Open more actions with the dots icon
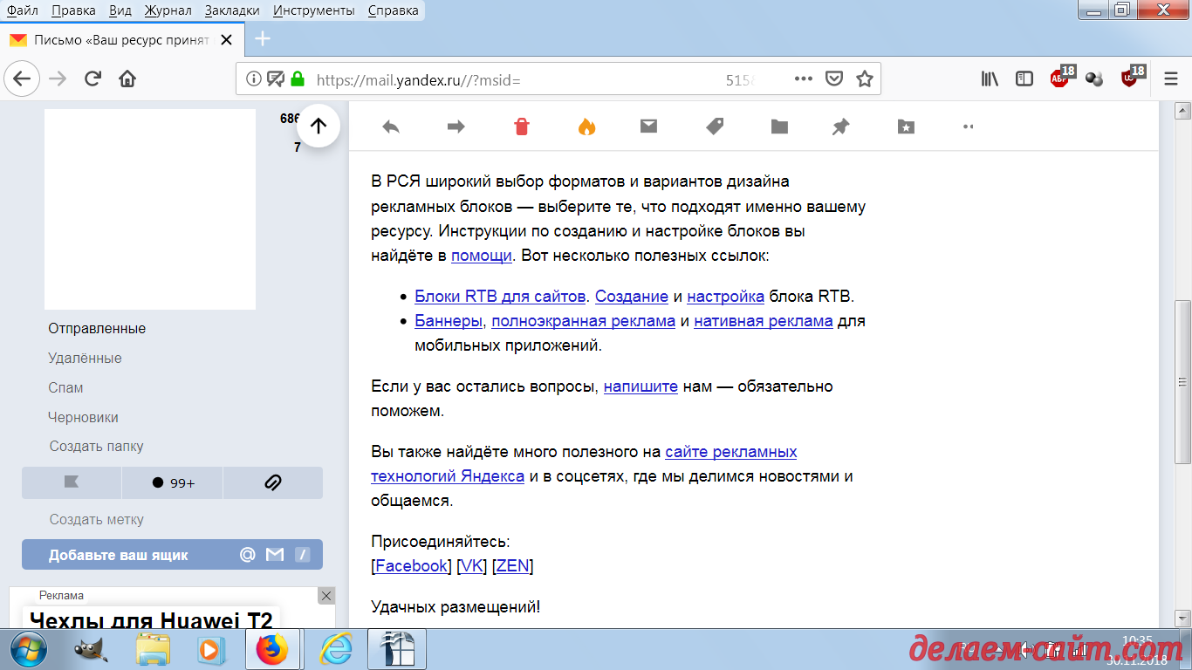This screenshot has width=1192, height=670. click(967, 126)
